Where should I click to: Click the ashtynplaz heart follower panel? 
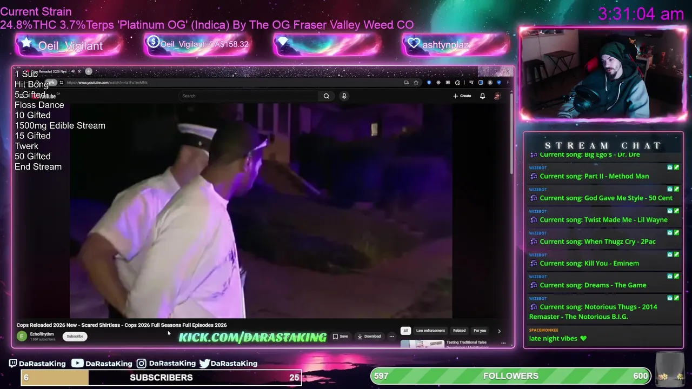tap(455, 45)
